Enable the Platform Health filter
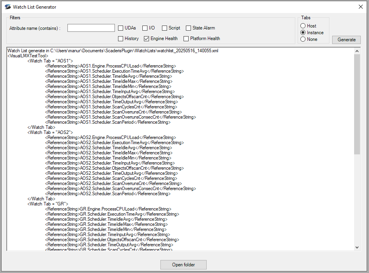369x273 pixels. 186,38
